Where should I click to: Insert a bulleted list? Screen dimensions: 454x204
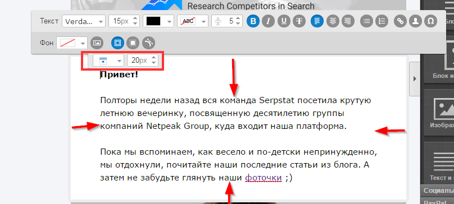[366, 21]
